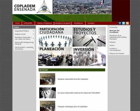Open the Estudios y Proyectos banner

(x=89, y=37)
